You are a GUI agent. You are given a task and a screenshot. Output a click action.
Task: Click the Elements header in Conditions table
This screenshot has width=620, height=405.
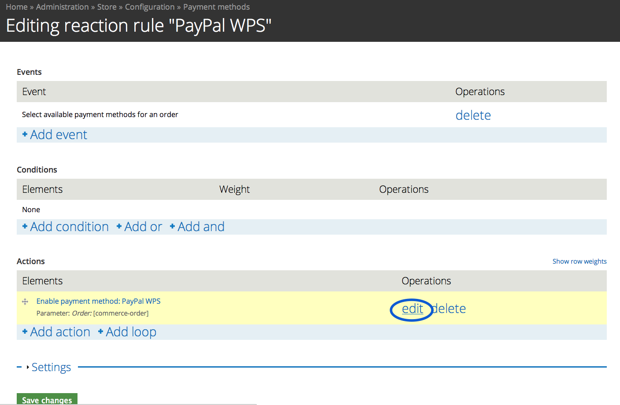[x=43, y=189]
